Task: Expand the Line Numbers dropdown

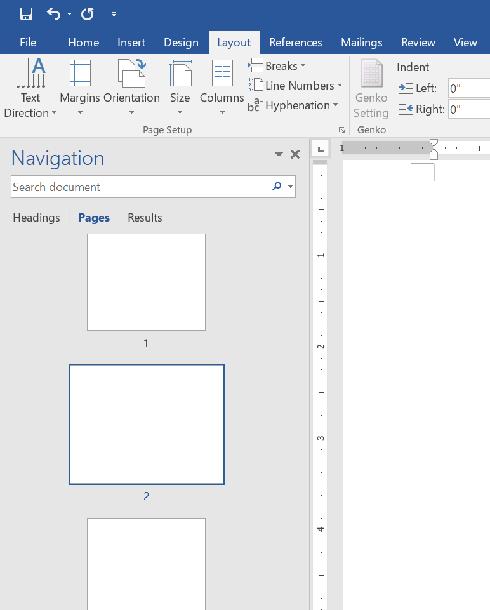Action: click(x=295, y=86)
